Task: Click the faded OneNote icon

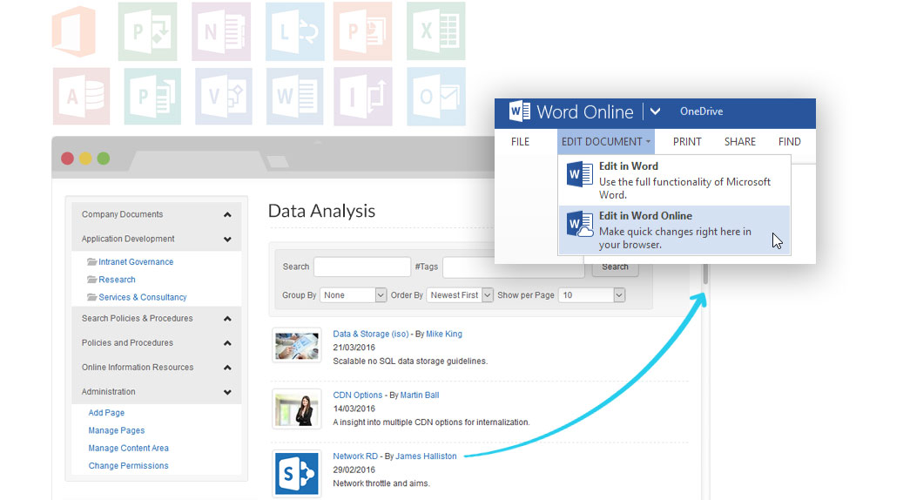Action: (x=221, y=31)
